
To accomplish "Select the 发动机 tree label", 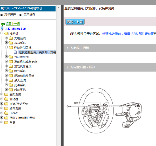I will coord(14,34).
